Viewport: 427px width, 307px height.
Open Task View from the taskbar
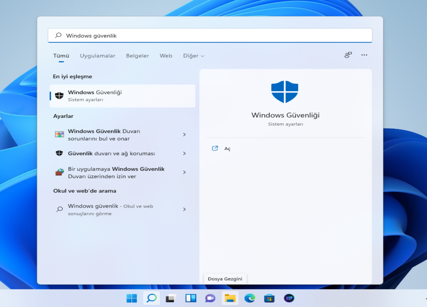171,298
